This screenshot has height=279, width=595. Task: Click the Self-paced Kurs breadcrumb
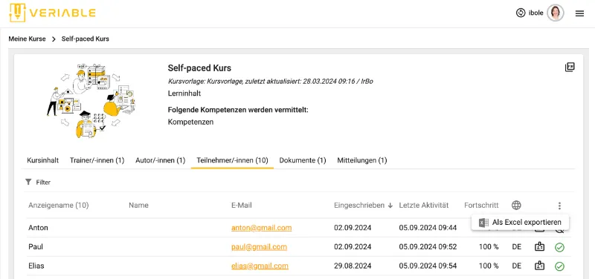[x=86, y=39]
